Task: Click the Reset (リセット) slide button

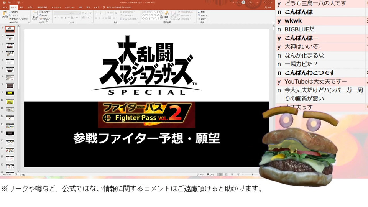Action: pos(43,15)
